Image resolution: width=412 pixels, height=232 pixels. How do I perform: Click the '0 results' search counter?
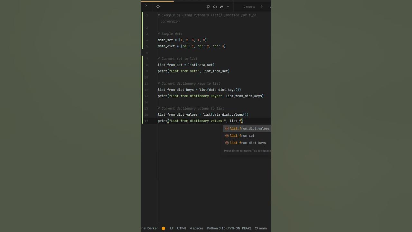pos(249,7)
